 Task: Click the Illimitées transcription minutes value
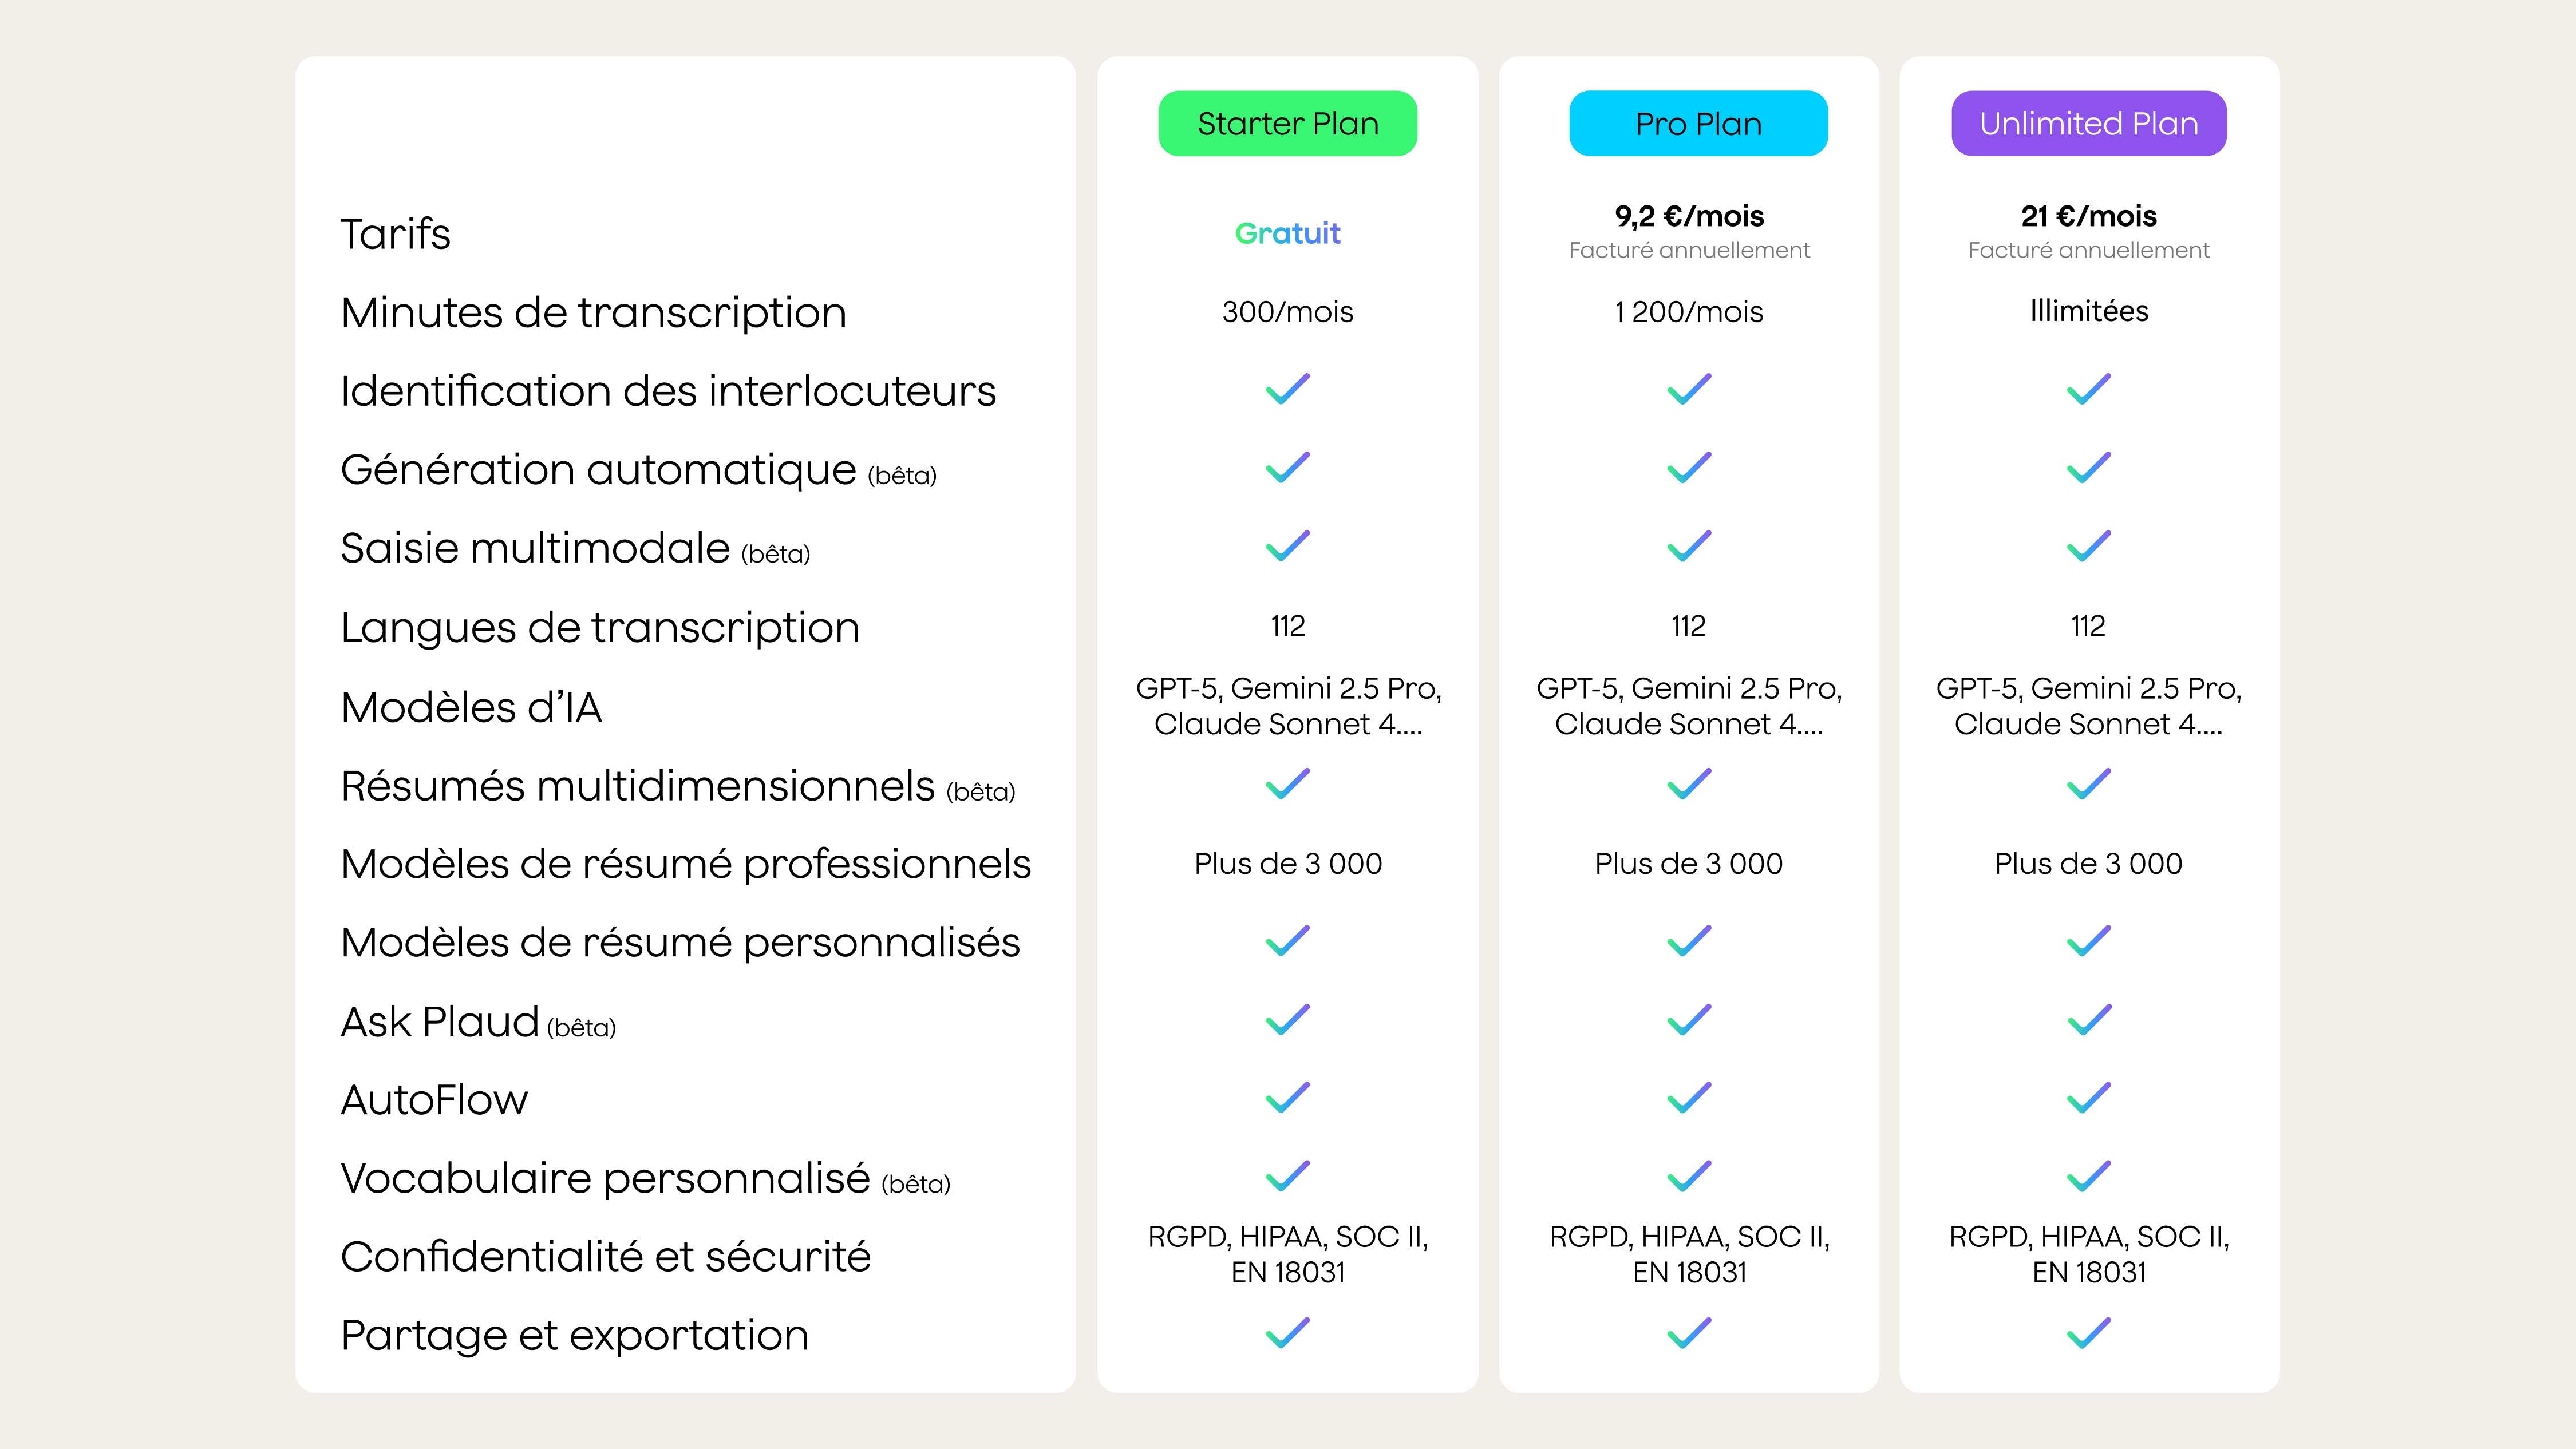(2089, 311)
